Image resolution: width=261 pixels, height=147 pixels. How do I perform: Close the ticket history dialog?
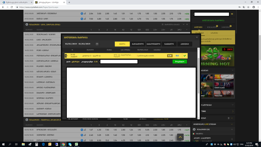click(197, 37)
